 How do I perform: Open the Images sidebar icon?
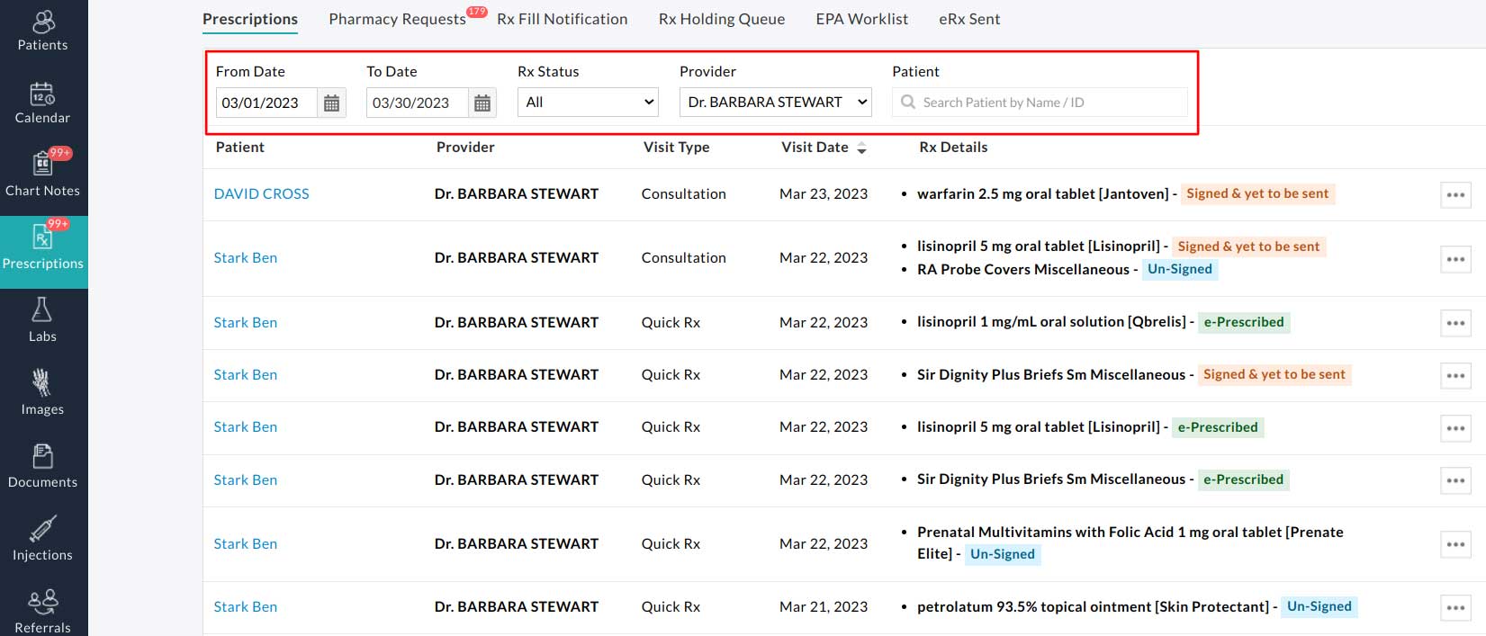pyautogui.click(x=42, y=383)
